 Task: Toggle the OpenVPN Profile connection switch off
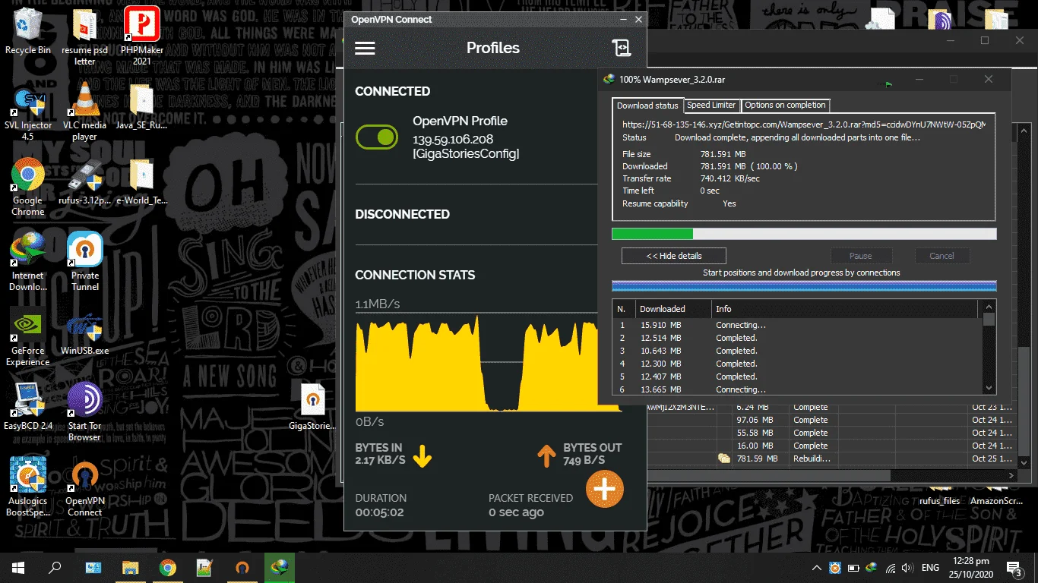tap(377, 137)
